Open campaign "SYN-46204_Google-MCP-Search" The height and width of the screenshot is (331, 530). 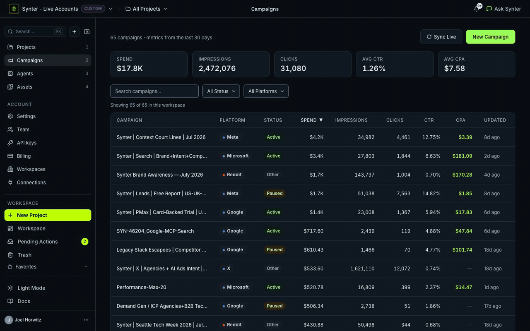[155, 231]
